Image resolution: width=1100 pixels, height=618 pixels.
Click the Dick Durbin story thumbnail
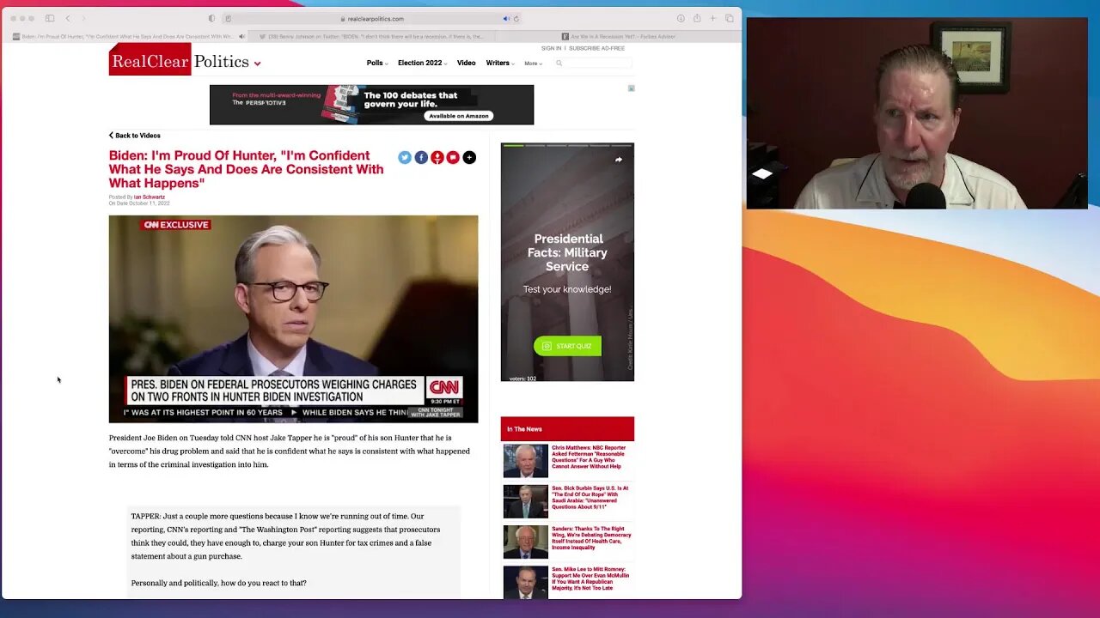click(525, 501)
